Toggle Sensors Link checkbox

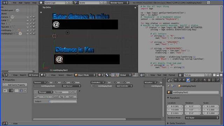pyautogui.click(x=65, y=83)
